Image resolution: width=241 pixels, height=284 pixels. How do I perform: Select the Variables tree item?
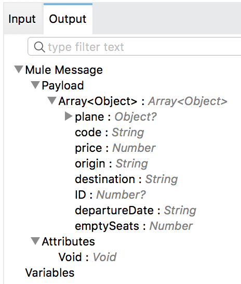[50, 273]
